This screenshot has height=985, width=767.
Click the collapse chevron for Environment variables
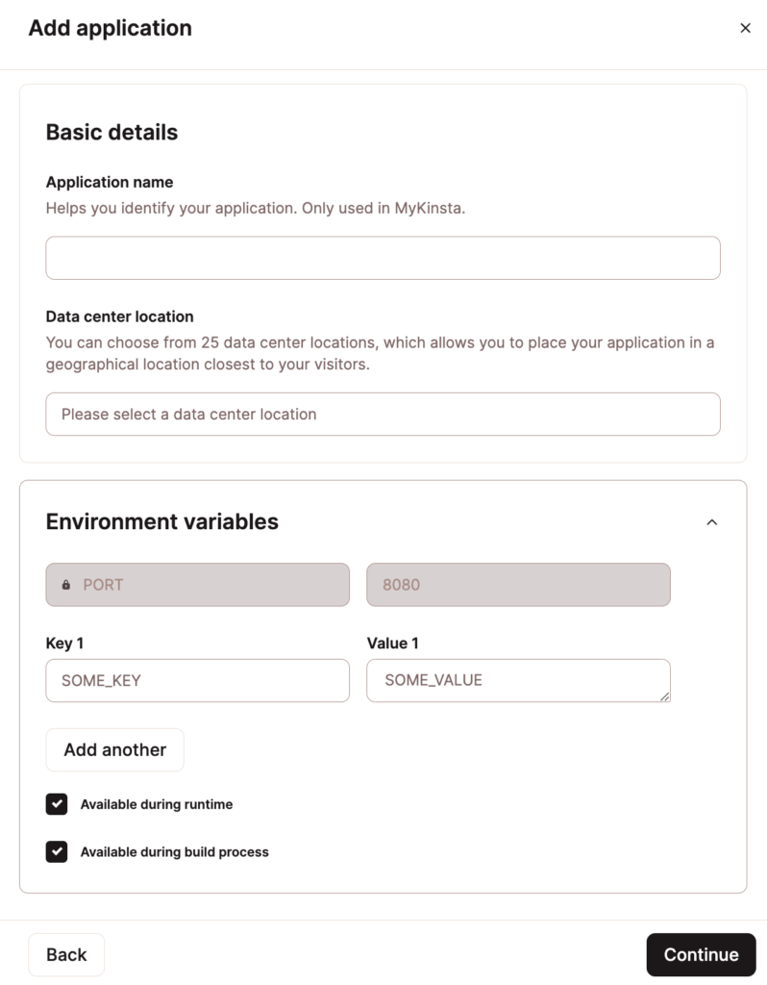[x=712, y=522]
